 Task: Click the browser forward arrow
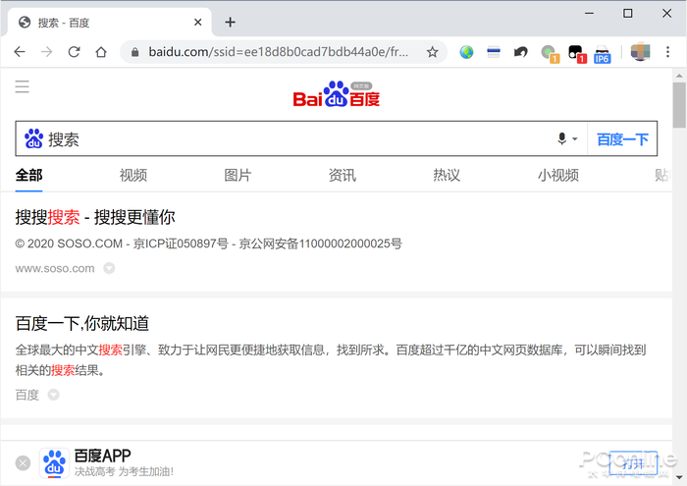point(46,52)
